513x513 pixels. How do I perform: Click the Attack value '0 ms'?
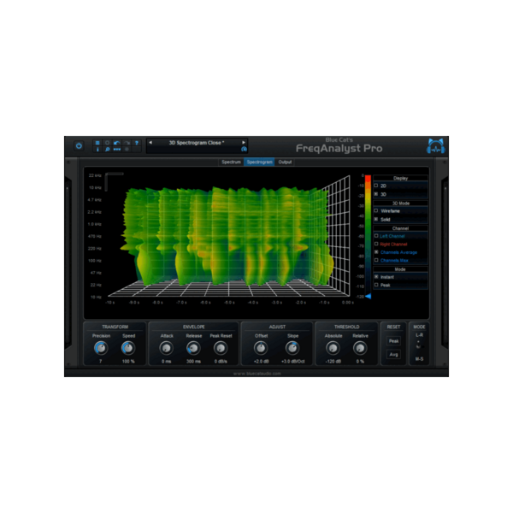click(166, 362)
